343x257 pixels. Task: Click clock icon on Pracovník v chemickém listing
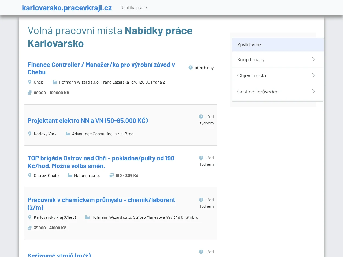[x=201, y=200]
